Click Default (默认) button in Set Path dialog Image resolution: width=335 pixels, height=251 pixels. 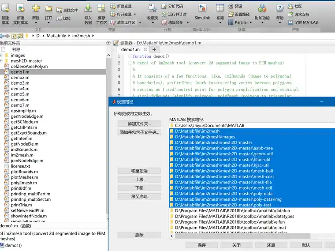306,245
